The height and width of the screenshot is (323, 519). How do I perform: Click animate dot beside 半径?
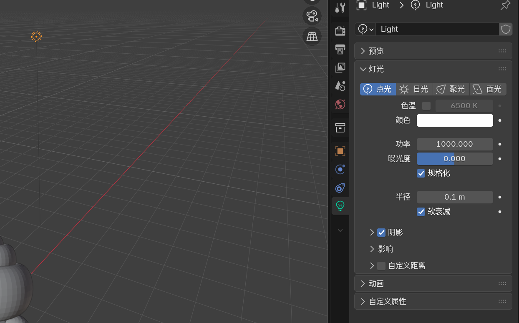[x=500, y=197]
